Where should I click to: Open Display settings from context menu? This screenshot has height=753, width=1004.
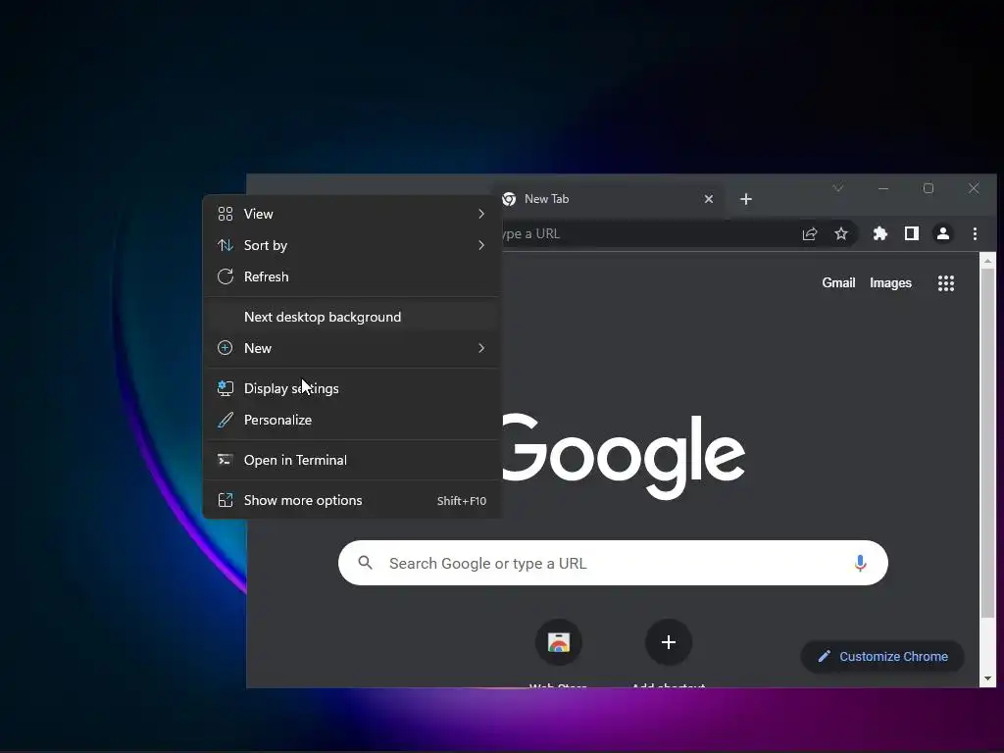pos(352,388)
